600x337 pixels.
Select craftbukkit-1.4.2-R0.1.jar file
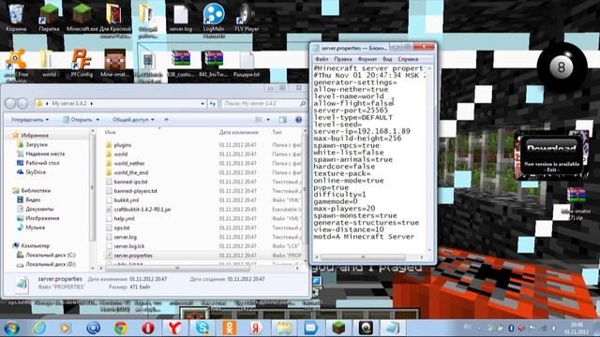coord(142,210)
